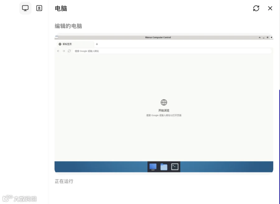The image size is (280, 204).
Task: Close the 电脑 panel
Action: tap(270, 8)
